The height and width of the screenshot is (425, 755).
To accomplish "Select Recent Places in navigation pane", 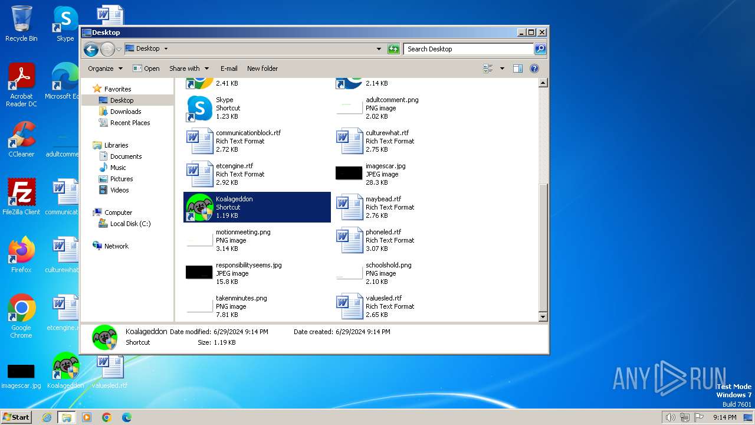I will click(x=130, y=123).
